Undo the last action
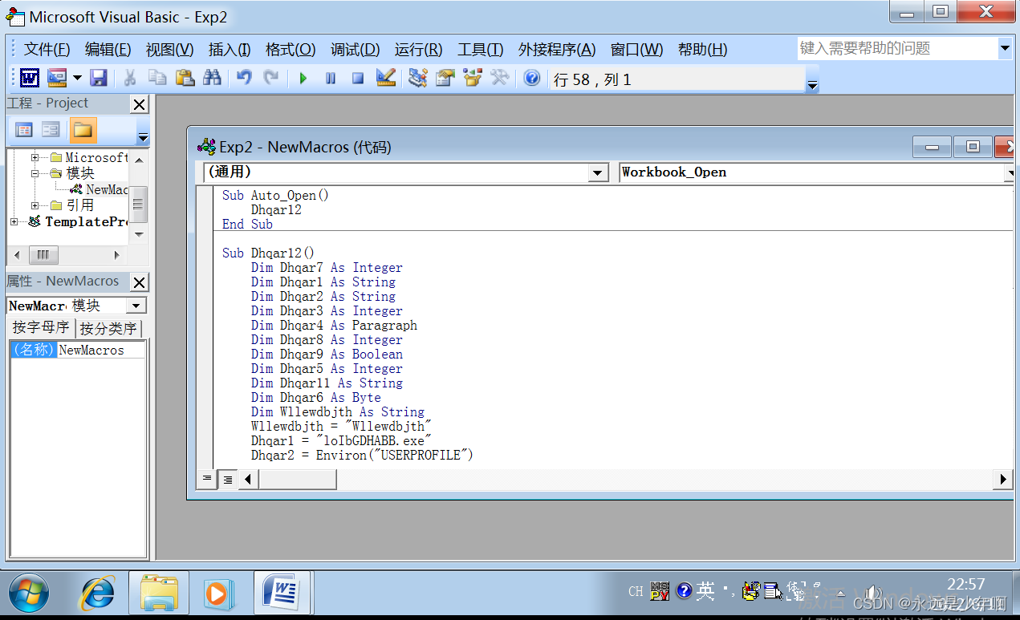The image size is (1020, 620). coord(244,79)
